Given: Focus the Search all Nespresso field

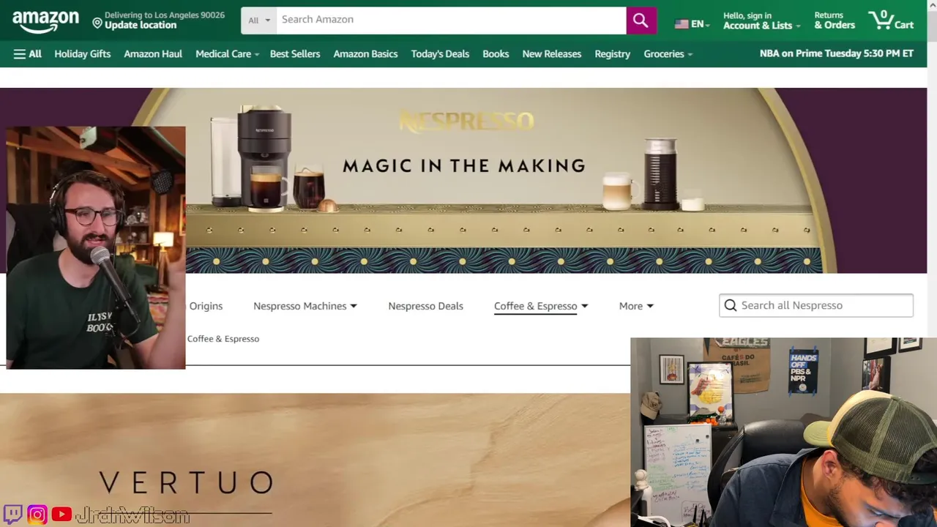Looking at the screenshot, I should (x=816, y=305).
